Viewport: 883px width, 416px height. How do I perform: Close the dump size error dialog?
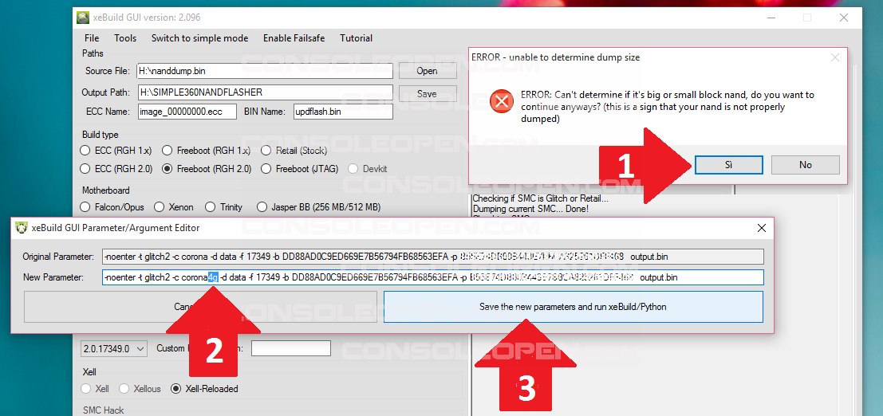point(835,57)
